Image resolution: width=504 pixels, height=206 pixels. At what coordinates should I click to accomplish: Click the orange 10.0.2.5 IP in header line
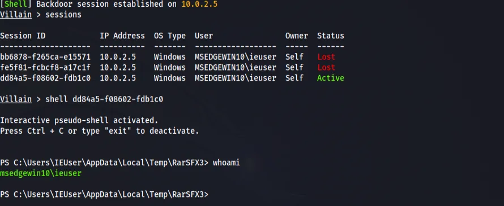pyautogui.click(x=199, y=4)
